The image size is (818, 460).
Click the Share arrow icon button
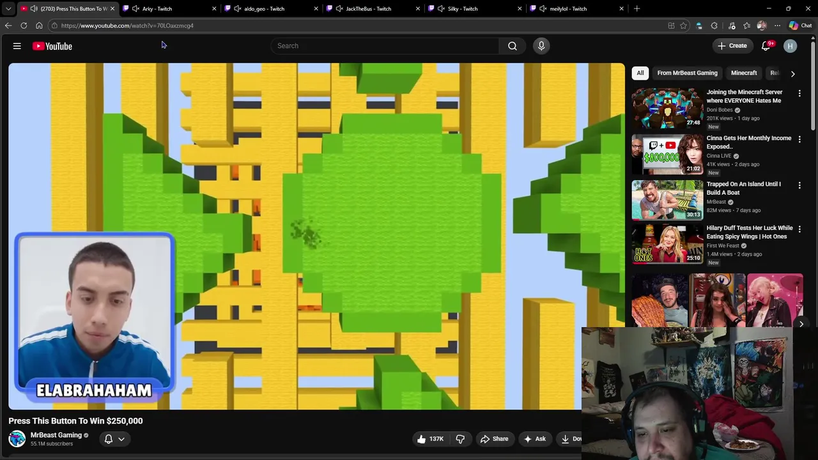494,439
